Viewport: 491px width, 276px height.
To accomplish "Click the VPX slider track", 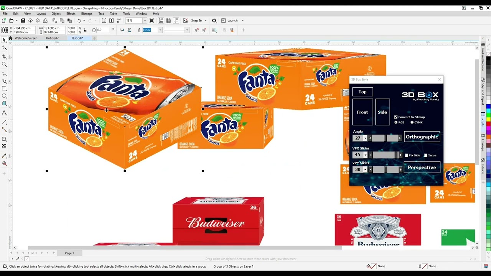I will click(x=385, y=155).
